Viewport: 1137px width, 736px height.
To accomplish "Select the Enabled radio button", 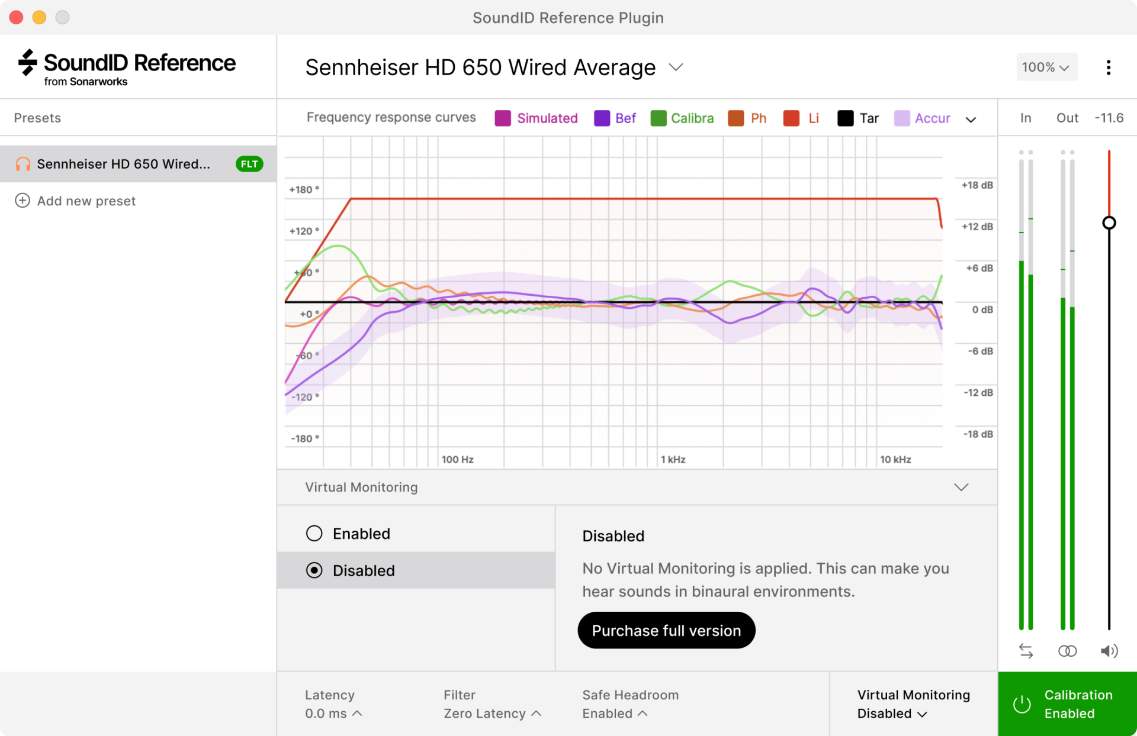I will 314,533.
